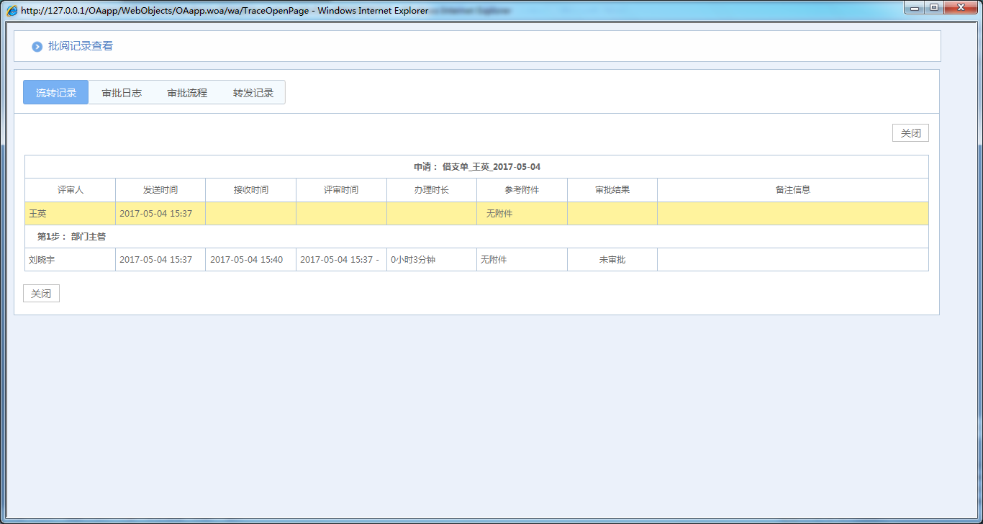Click the 评审人 column header
This screenshot has height=524, width=983.
(x=71, y=190)
